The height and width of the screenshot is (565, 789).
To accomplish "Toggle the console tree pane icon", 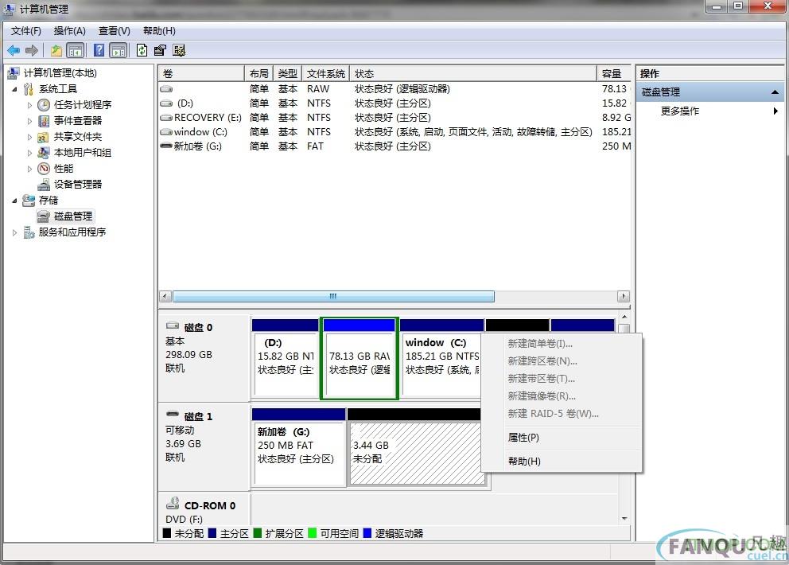I will pyautogui.click(x=76, y=50).
